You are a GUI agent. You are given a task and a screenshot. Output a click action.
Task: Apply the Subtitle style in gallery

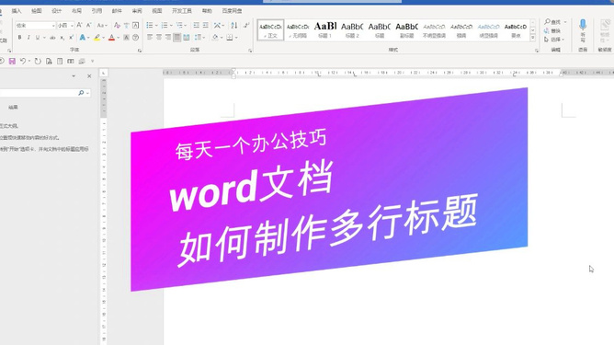coord(406,29)
